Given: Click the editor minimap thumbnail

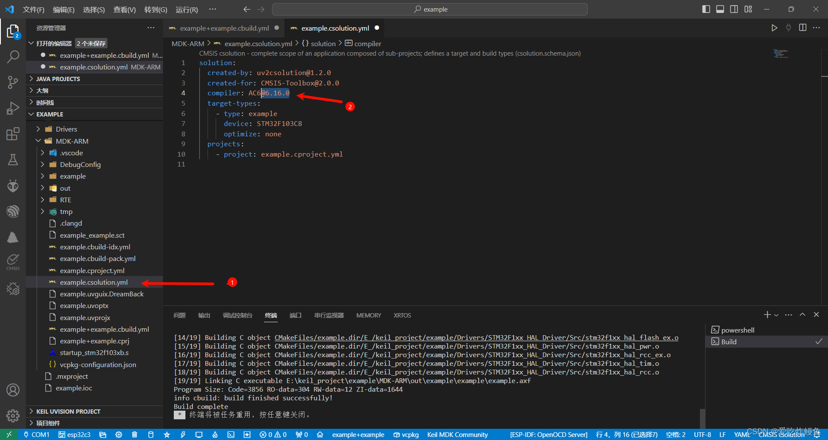Looking at the screenshot, I should pos(781,54).
